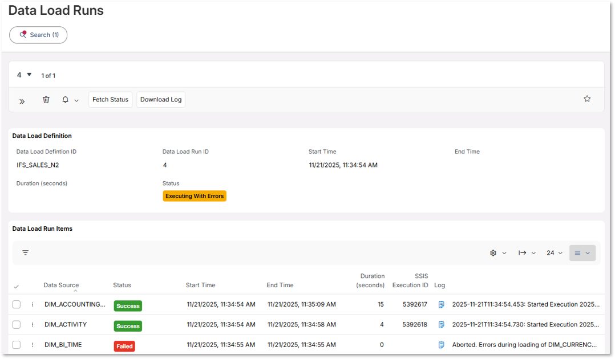Screen dimensions: 615x359
Task: Open the bell subscription dropdown arrow
Action: [x=76, y=100]
